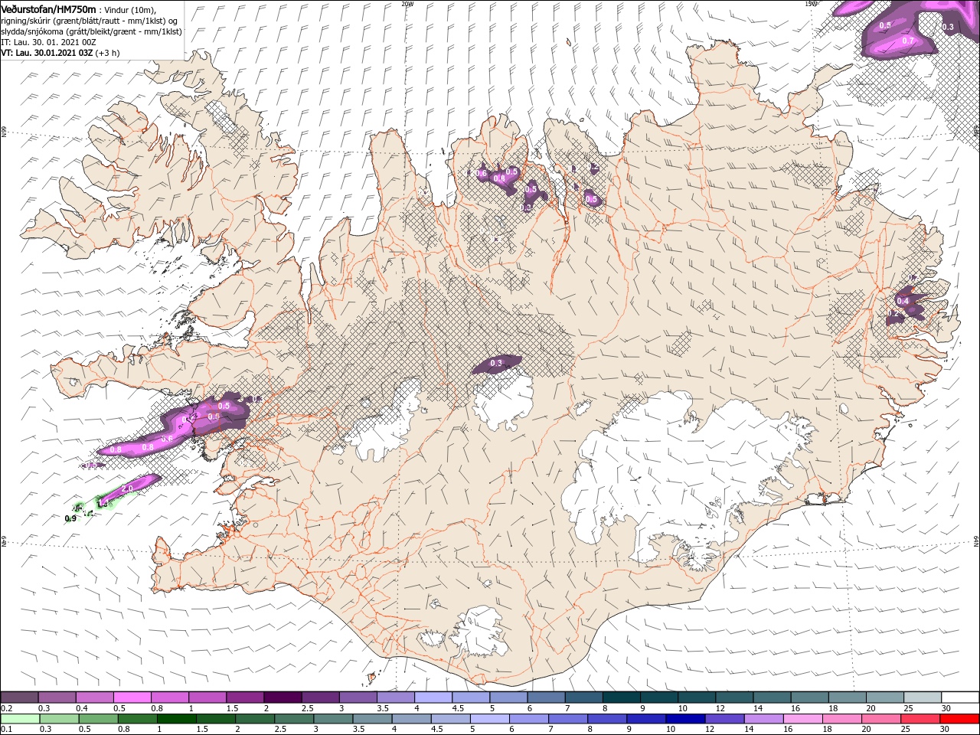Image resolution: width=980 pixels, height=735 pixels.
Task: Pick the 0.4 orchid swatch in the snow legend
Action: coord(95,697)
